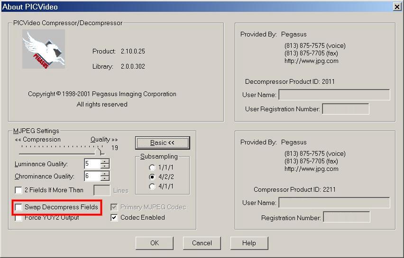This screenshot has height=258, width=404.
Task: Decrease Chrominance Quality with the down arrow
Action: point(105,178)
